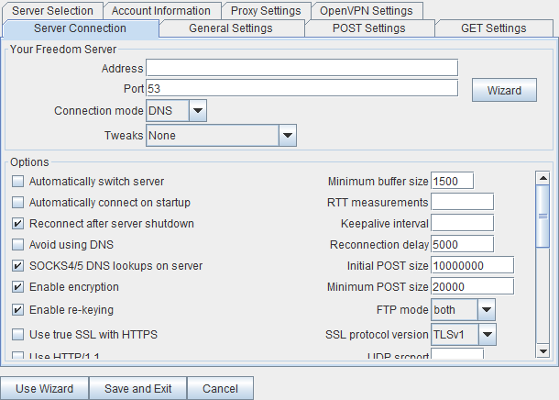Image resolution: width=559 pixels, height=400 pixels.
Task: Uncheck Reconnect after server shutdown
Action: [x=17, y=223]
